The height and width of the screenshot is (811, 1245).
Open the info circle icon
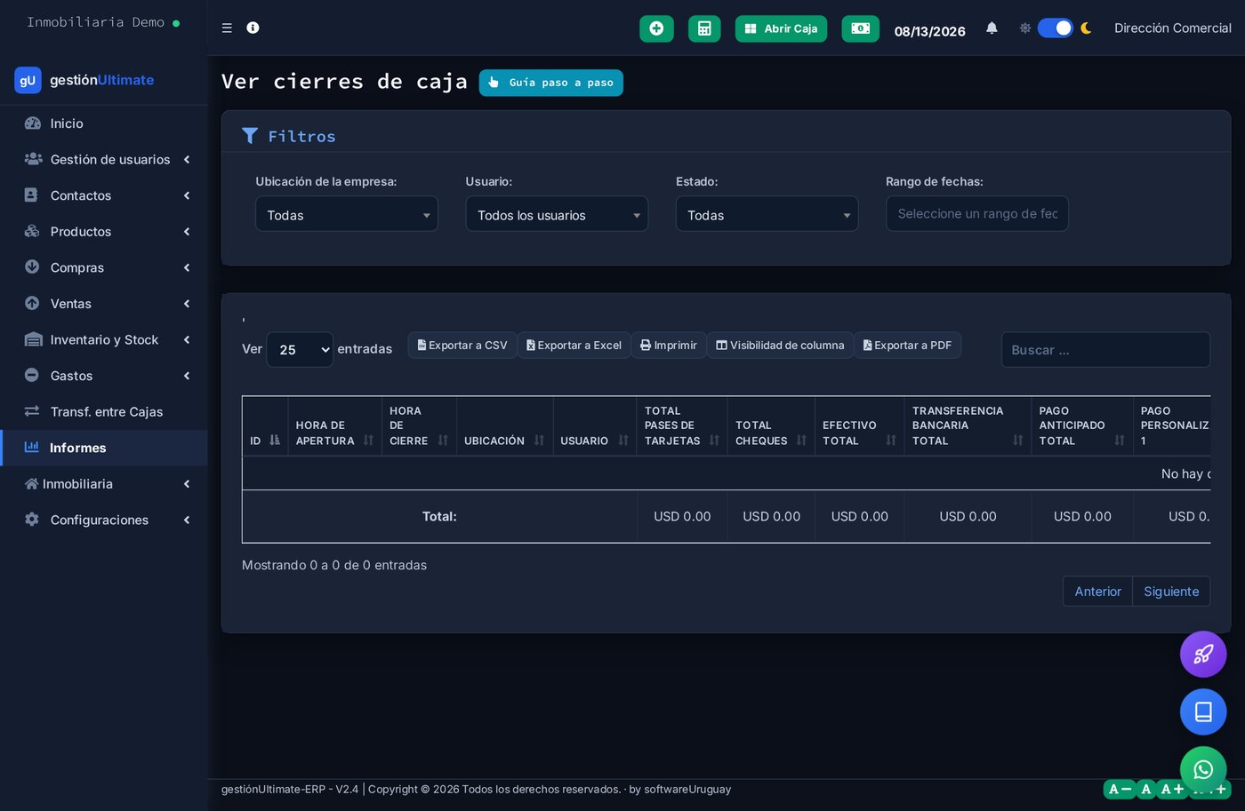click(253, 28)
